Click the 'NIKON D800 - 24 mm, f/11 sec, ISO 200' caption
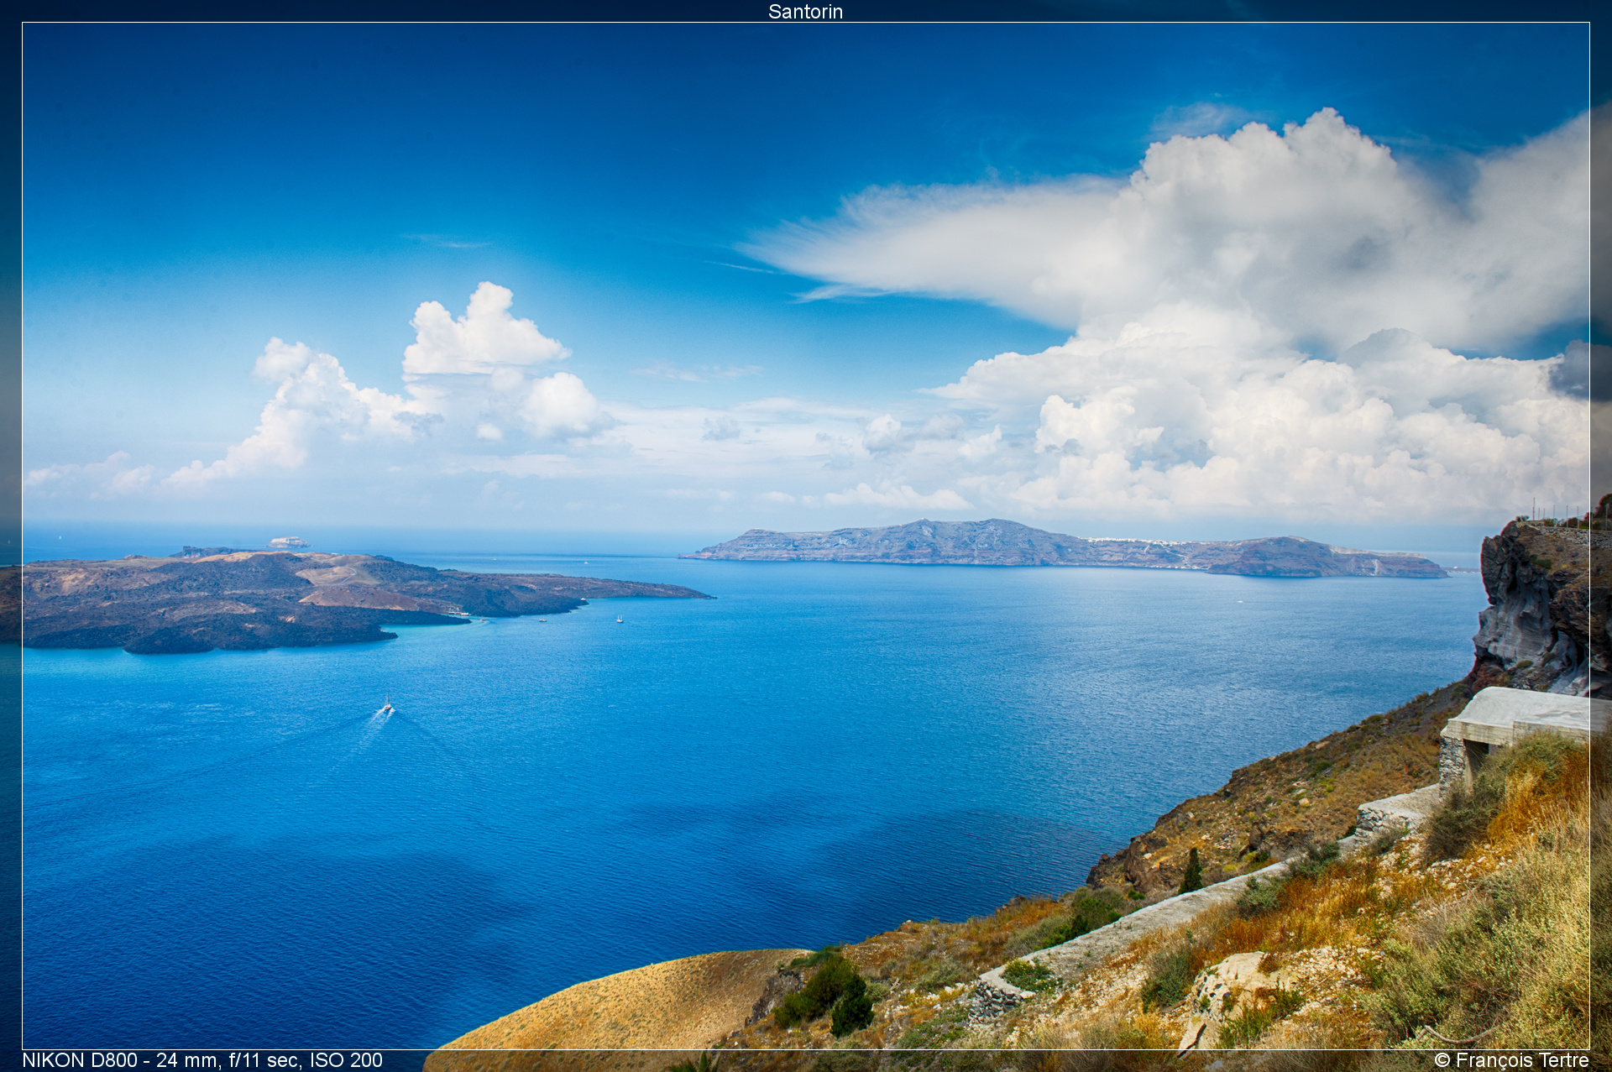Image resolution: width=1612 pixels, height=1072 pixels. (x=202, y=1060)
